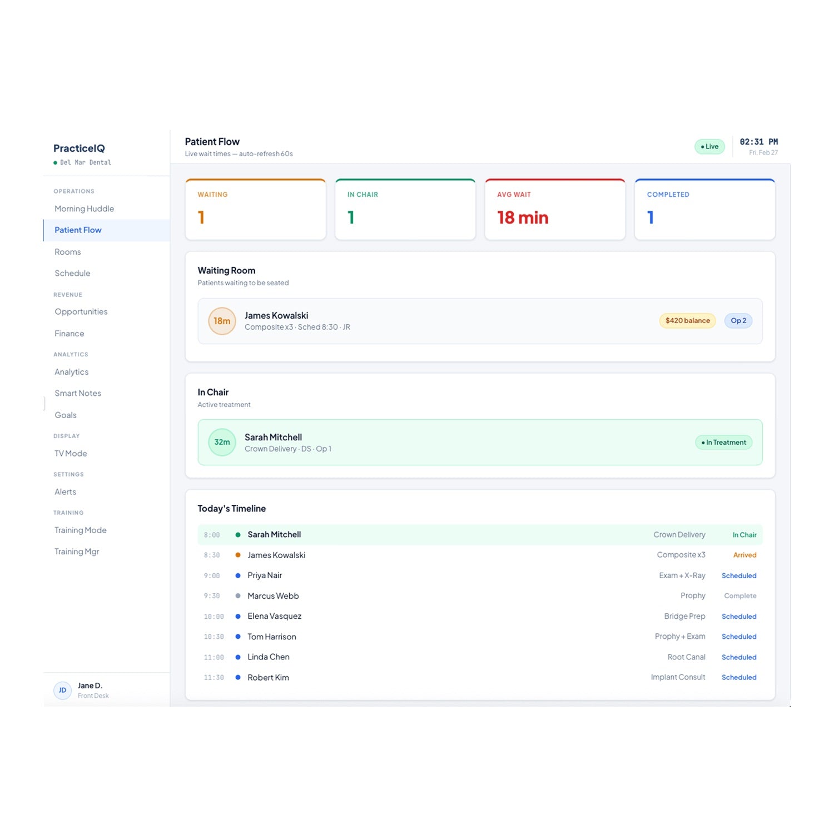Click the In Treatment status badge
Image resolution: width=834 pixels, height=834 pixels.
point(723,443)
